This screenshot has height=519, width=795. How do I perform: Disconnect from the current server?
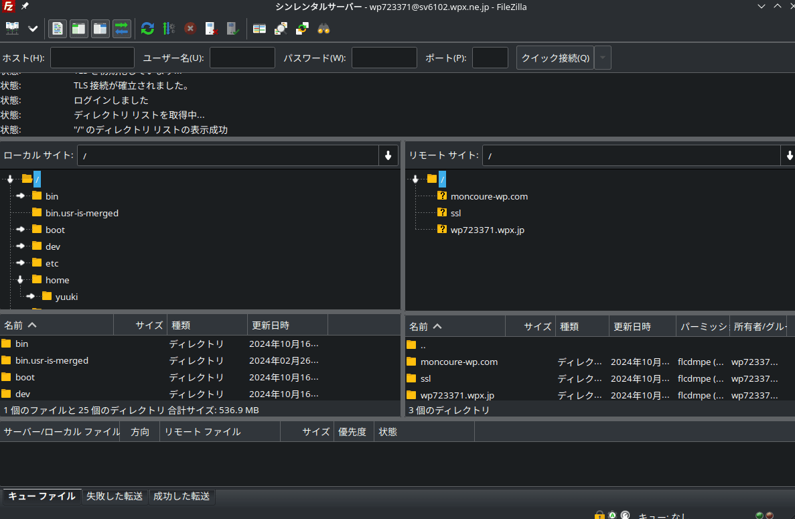click(x=212, y=28)
